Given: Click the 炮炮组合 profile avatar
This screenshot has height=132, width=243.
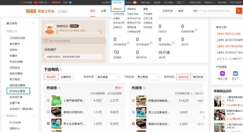Looking at the screenshot, I should (49, 29).
